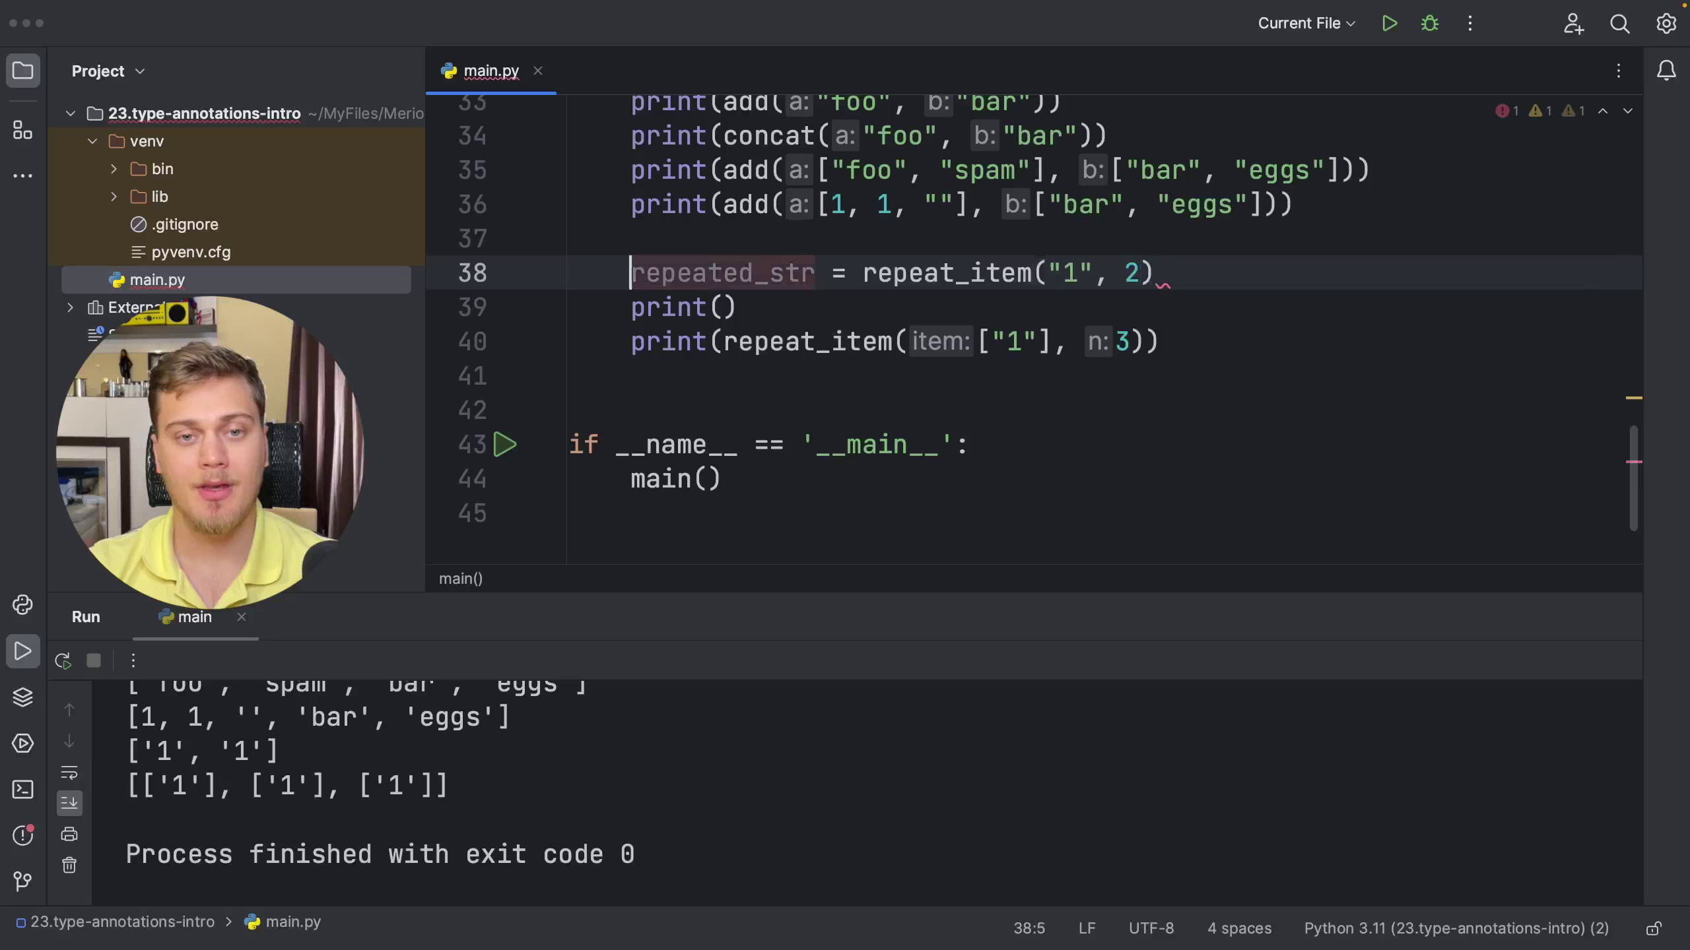Select the main run tab
Viewport: 1690px width, 950px height.
195,617
